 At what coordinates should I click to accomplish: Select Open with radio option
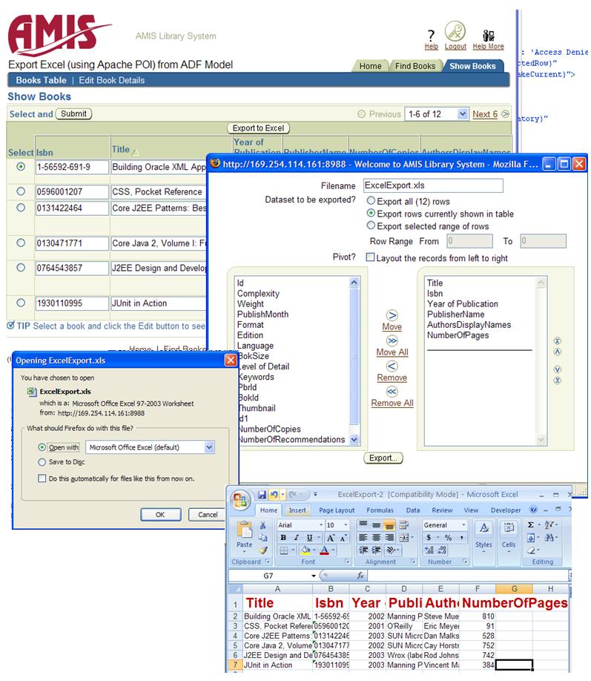coord(42,447)
